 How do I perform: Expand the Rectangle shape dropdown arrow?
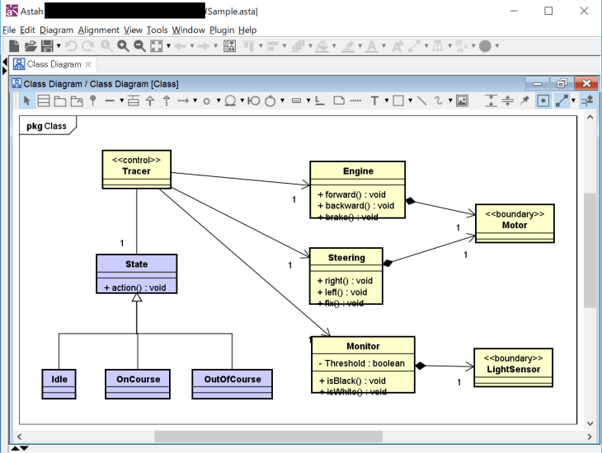click(x=410, y=100)
